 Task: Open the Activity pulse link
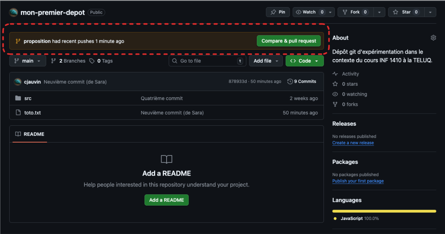pos(350,74)
